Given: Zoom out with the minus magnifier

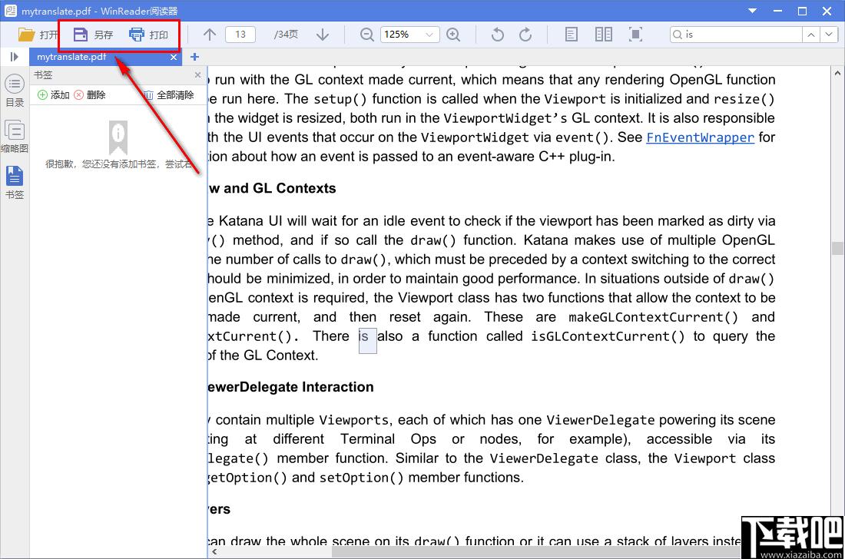Looking at the screenshot, I should [x=367, y=35].
